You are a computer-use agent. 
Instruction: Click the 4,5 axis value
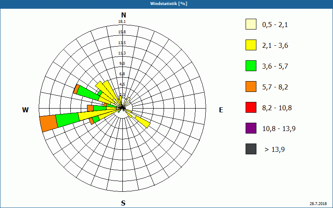tap(122, 84)
